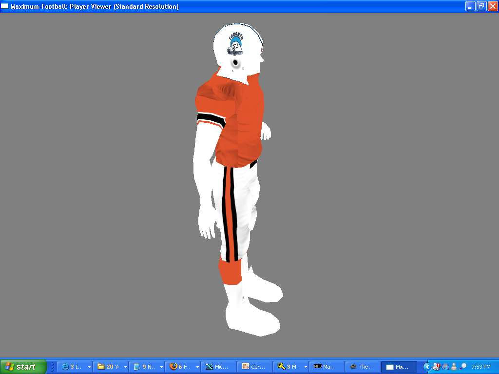Select the active Player Viewer taskbar button
Screen dimensions: 499x374
click(x=399, y=367)
